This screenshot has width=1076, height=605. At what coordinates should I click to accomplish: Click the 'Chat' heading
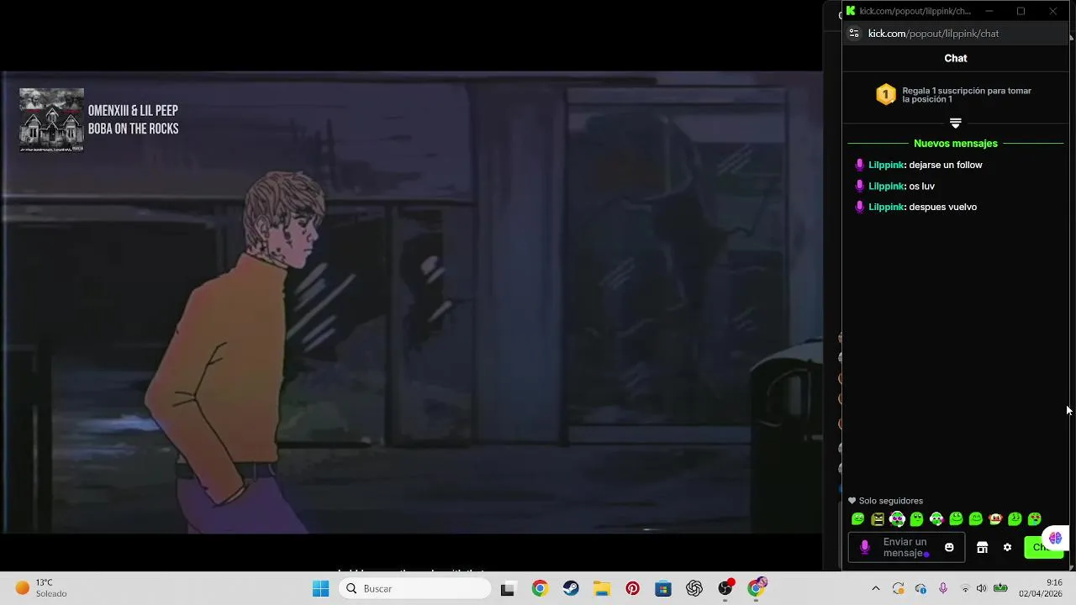coord(956,58)
